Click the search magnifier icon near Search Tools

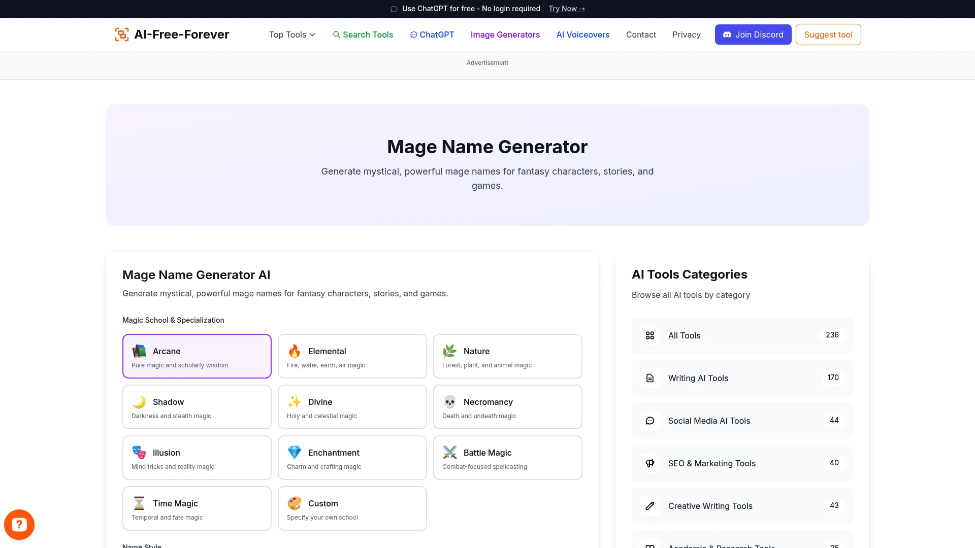click(x=337, y=35)
